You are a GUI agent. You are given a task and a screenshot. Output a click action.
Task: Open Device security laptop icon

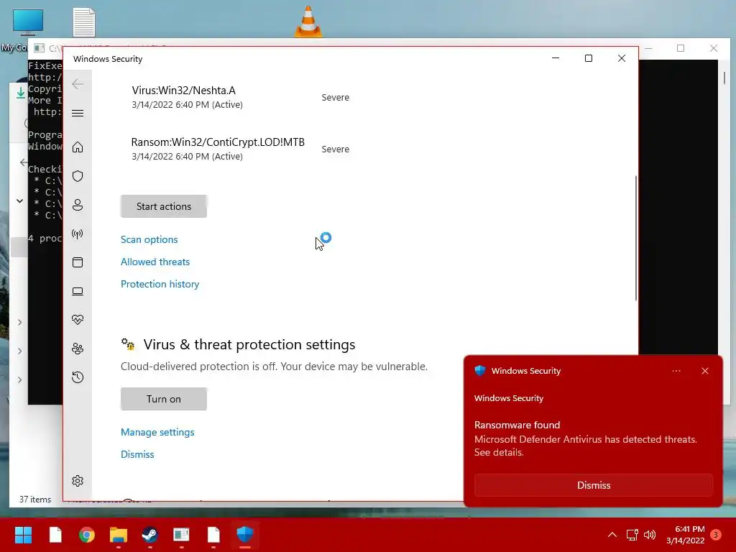tap(78, 292)
